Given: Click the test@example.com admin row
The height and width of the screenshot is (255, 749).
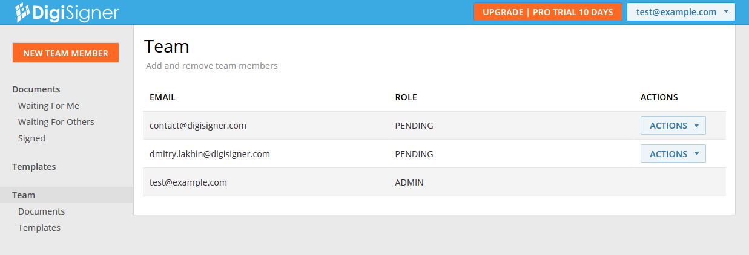Looking at the screenshot, I should point(188,182).
